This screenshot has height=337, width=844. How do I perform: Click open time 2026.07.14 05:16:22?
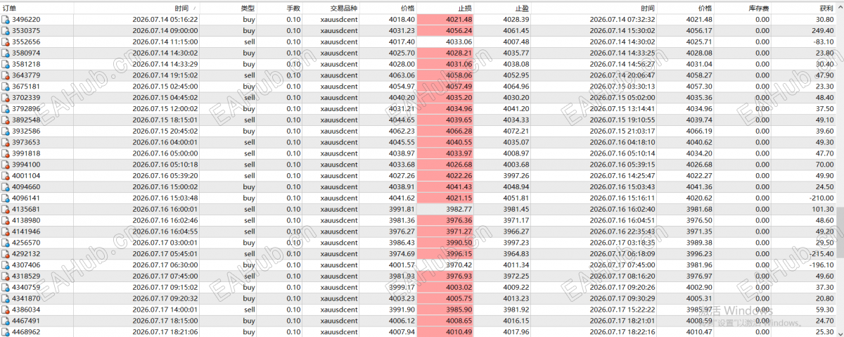(165, 20)
